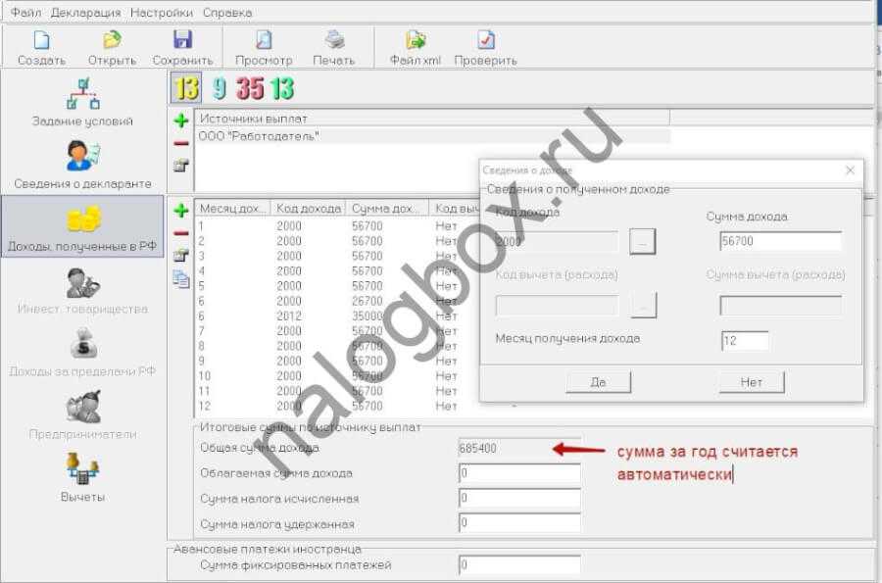
Task: Select the yellow 13 percent tax rate
Action: point(185,88)
